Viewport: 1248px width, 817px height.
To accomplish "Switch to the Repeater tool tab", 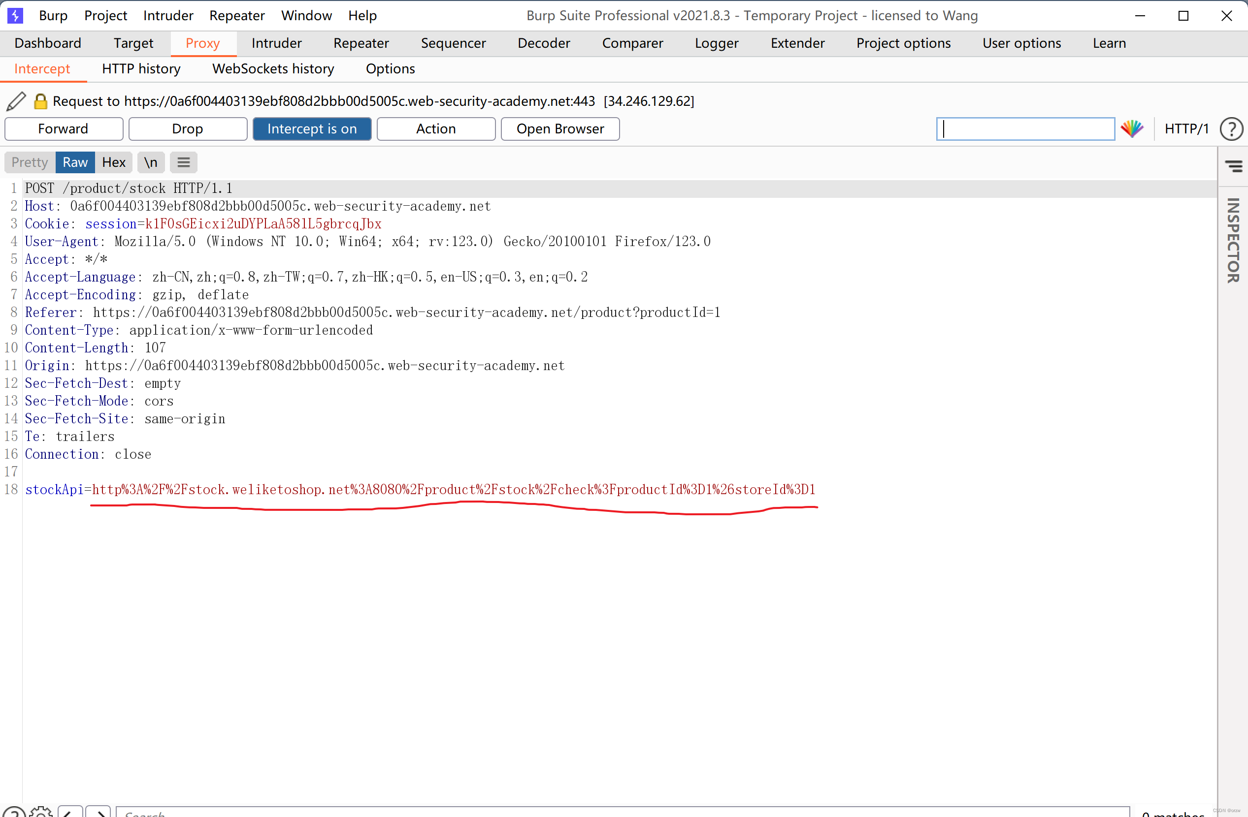I will 361,43.
